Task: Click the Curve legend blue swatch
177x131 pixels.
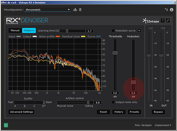Action: point(98,36)
